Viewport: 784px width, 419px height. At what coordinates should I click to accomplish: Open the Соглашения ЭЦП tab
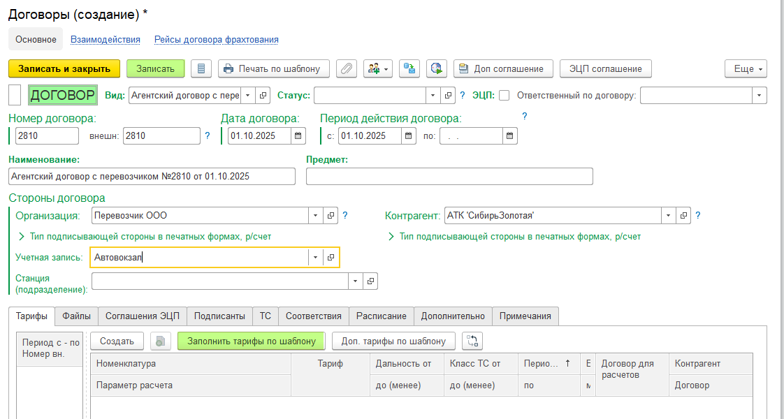click(142, 316)
